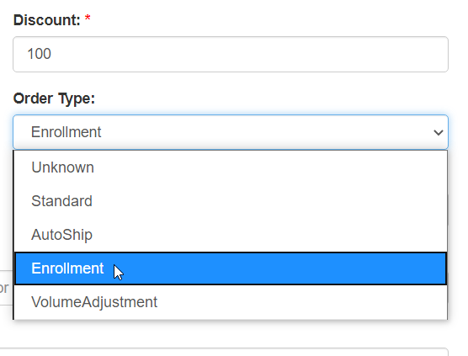Click the dropdown chevron arrow of Order Type
468x356 pixels.
point(439,132)
